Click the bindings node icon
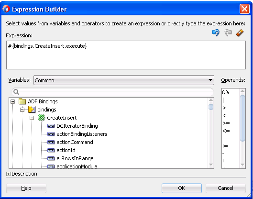The image size is (253, 199). [x=32, y=110]
